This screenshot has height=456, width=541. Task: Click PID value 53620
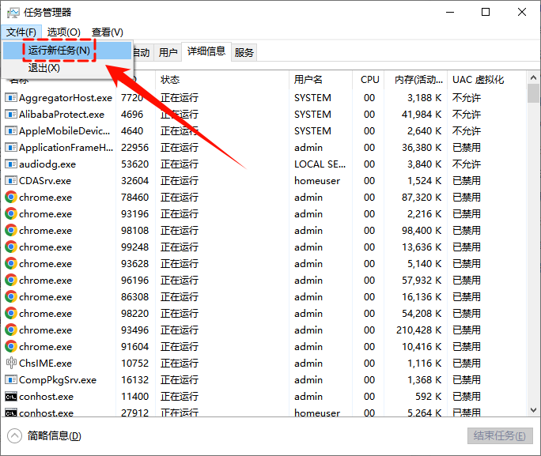click(135, 164)
